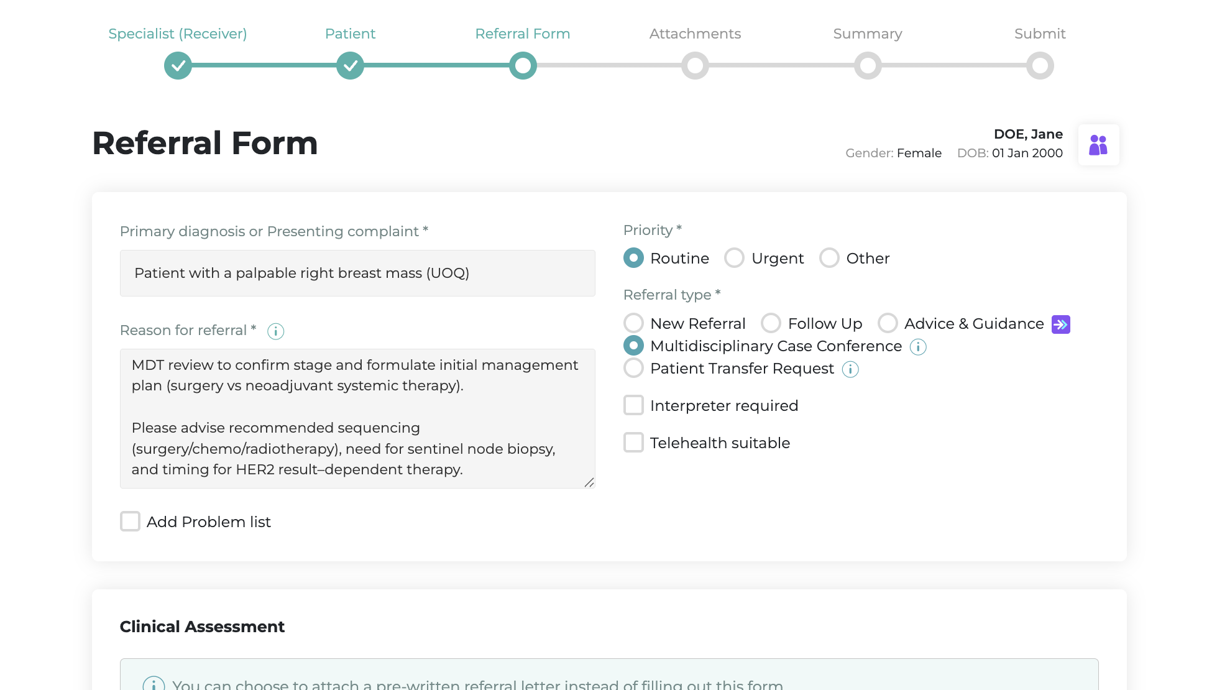Open the Submit step
Image resolution: width=1217 pixels, height=690 pixels.
pos(1040,65)
